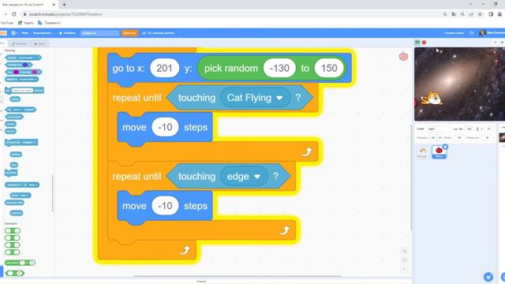Open the language globe menu
Image resolution: width=505 pixels, height=284 pixels.
pyautogui.click(x=14, y=33)
